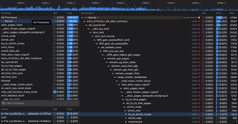Expand the shrink_slab descendant node
Screen dimensions: 238x124
click(126, 118)
